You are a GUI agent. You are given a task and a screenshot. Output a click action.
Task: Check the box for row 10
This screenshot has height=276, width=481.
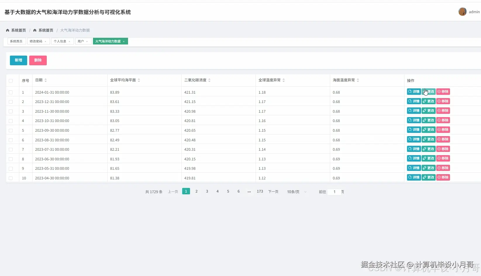tap(11, 178)
